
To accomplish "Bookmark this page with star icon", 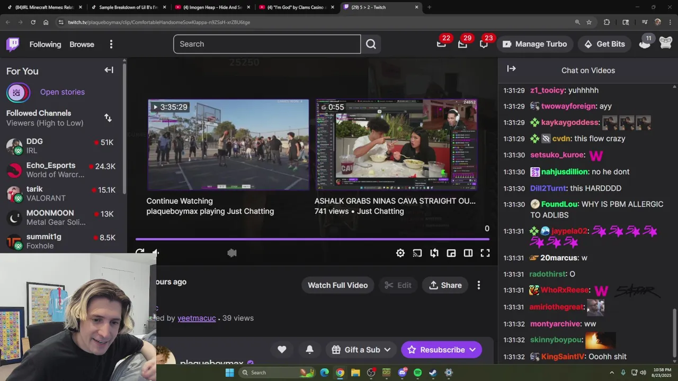I will click(589, 22).
